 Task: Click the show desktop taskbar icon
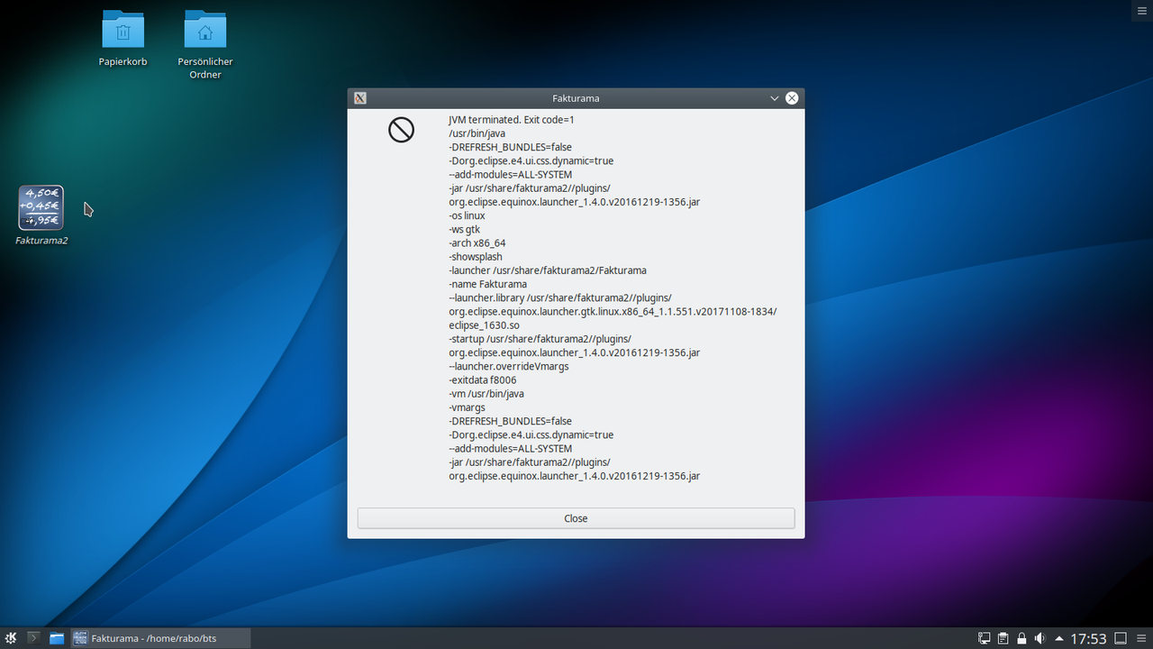point(1121,638)
